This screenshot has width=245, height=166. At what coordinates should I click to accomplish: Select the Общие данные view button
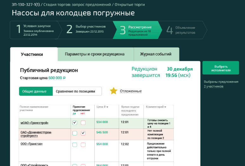coord(35,91)
